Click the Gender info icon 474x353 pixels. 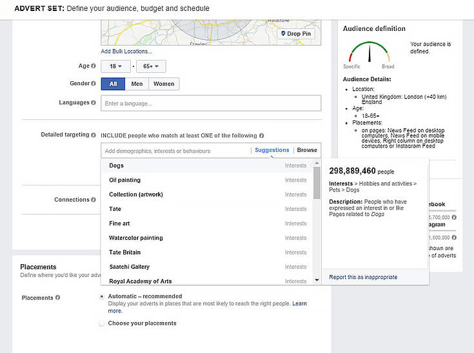[94, 83]
